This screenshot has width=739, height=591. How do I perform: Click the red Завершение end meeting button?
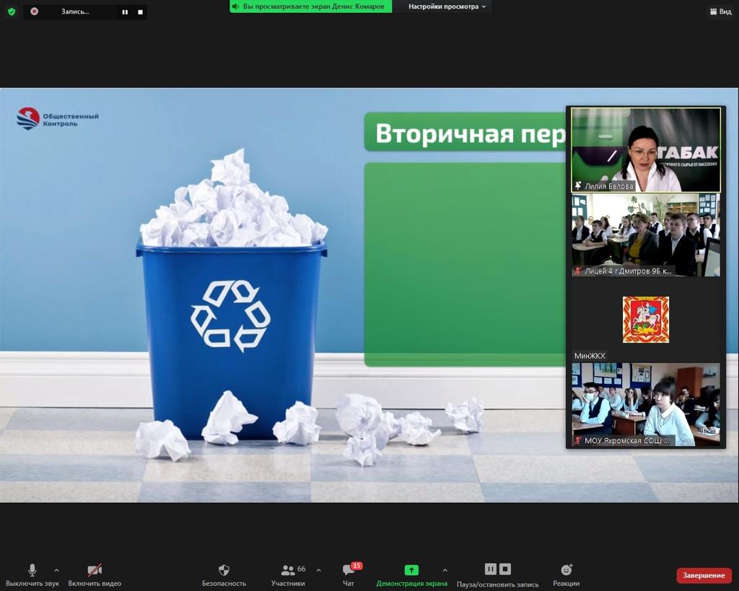[x=704, y=575]
